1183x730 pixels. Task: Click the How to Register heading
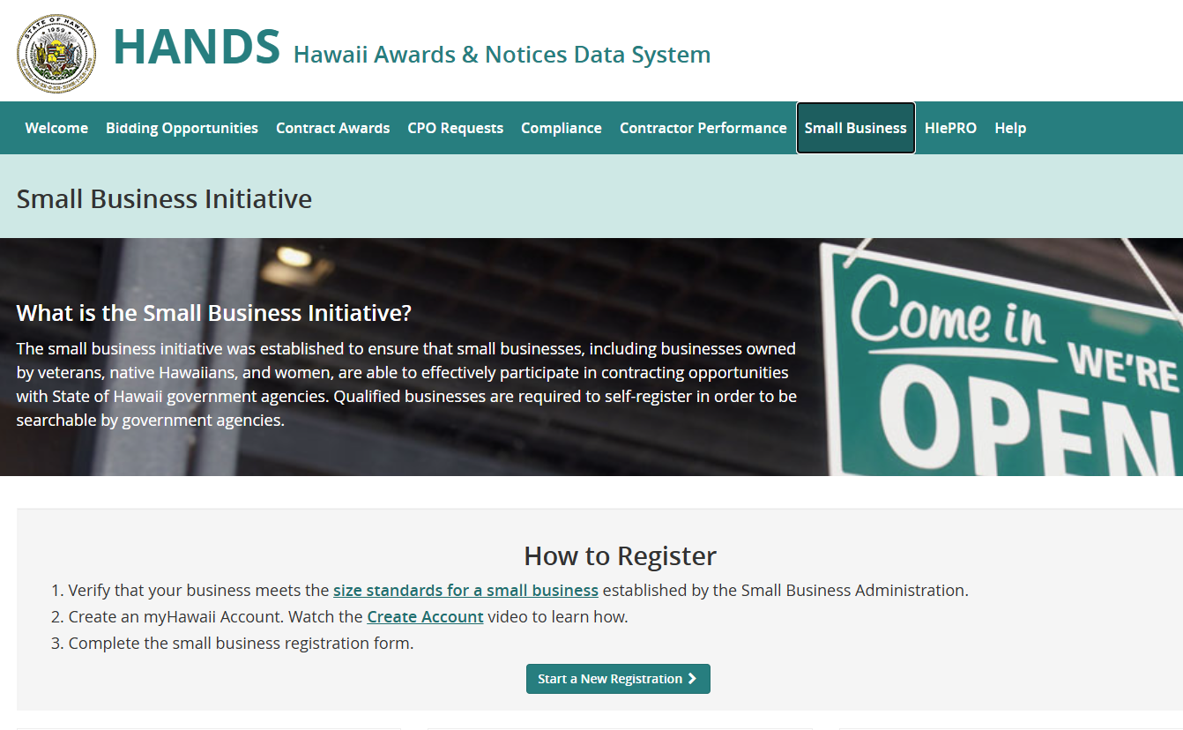coord(620,556)
